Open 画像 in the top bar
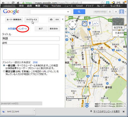Image resolution: width=128 pixels, height=117 pixels. pyautogui.click(x=29, y=6)
